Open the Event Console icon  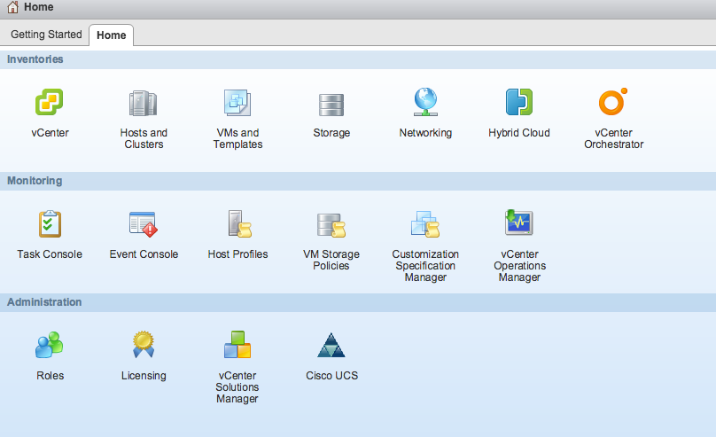[x=144, y=224]
